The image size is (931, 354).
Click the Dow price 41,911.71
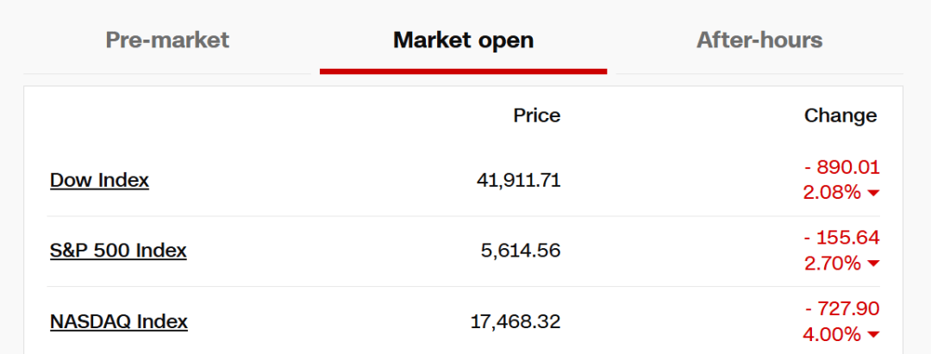tap(518, 180)
